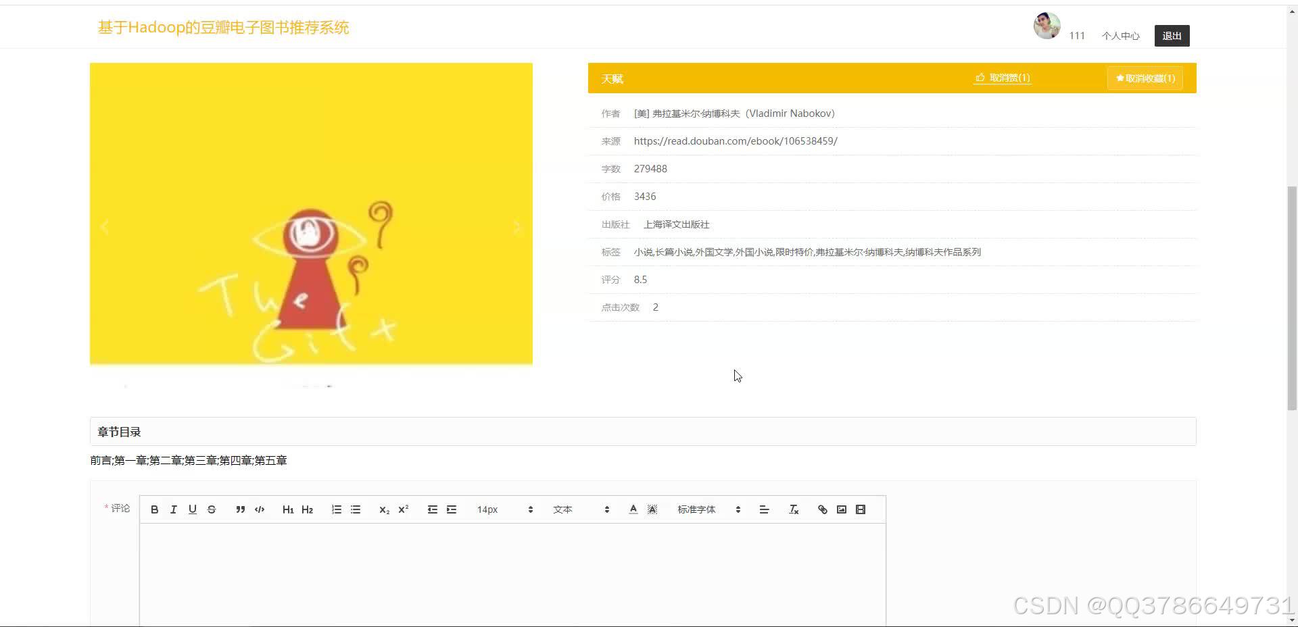Image resolution: width=1298 pixels, height=627 pixels.
Task: Click the rating value 8.5
Action: point(640,280)
